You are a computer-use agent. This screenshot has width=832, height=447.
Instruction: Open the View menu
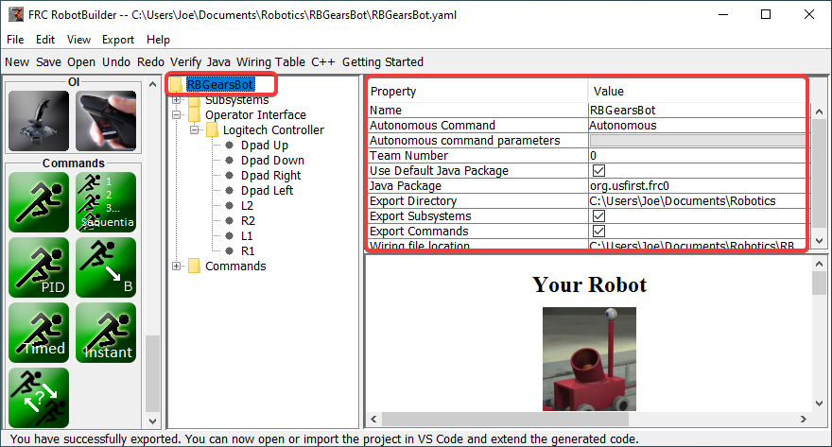(78, 40)
